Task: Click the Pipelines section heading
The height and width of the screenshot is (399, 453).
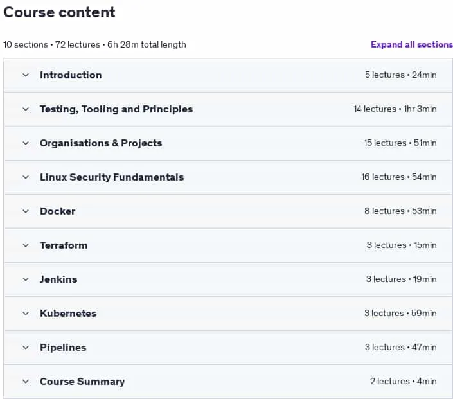Action: pos(63,348)
